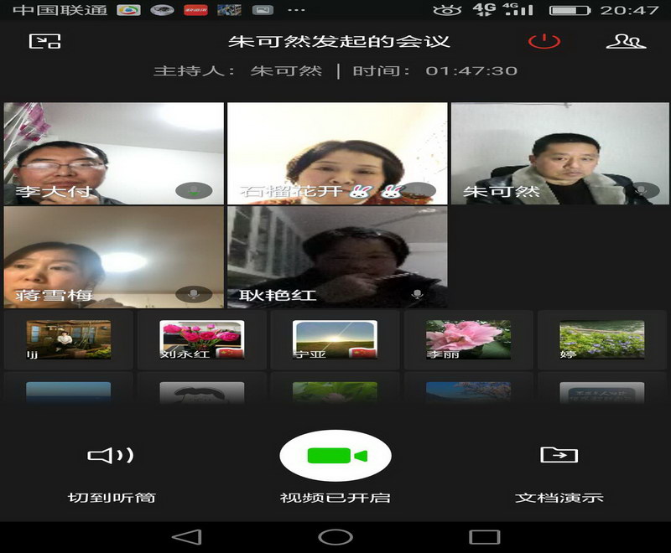Select 石榴花开's video tile

[x=337, y=153]
